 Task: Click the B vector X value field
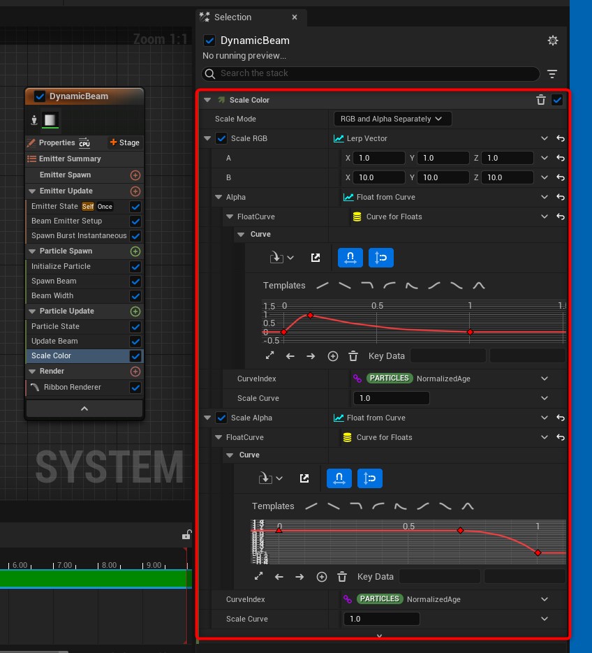379,177
